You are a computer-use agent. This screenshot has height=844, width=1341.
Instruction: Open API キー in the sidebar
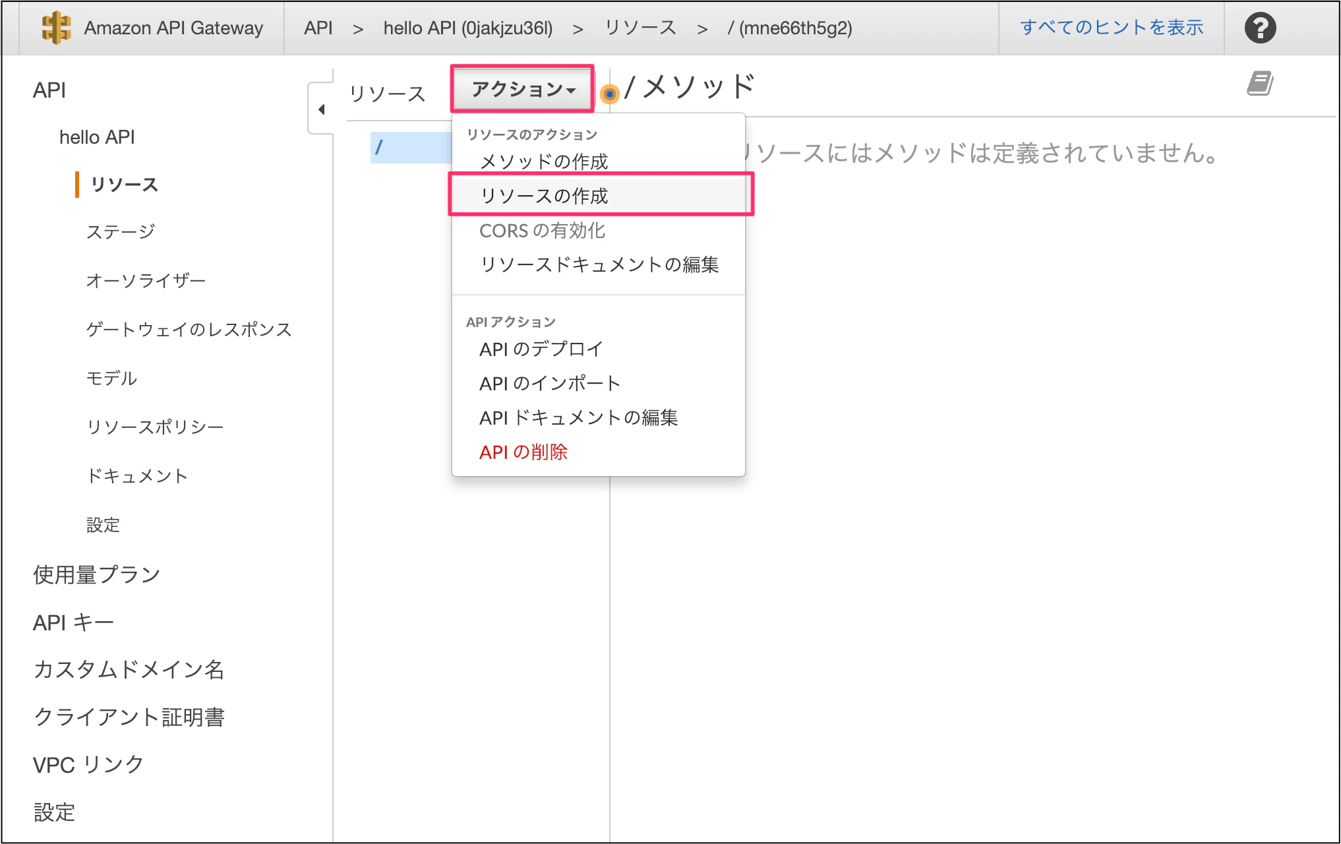pos(73,622)
